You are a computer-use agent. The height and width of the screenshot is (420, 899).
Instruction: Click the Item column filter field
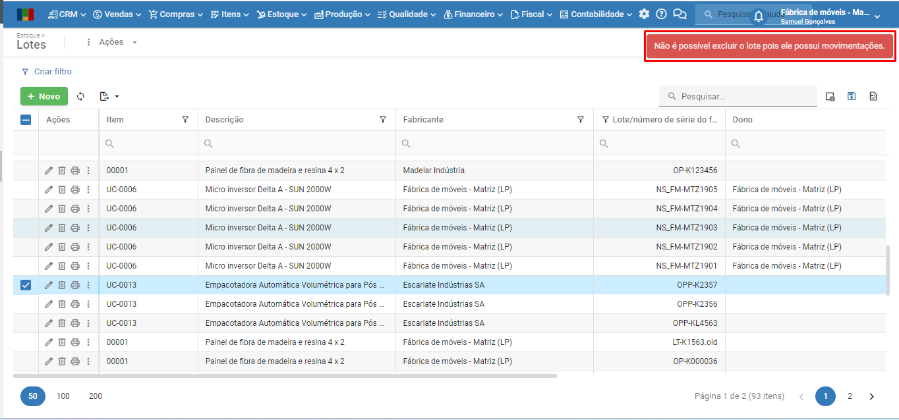pos(148,144)
